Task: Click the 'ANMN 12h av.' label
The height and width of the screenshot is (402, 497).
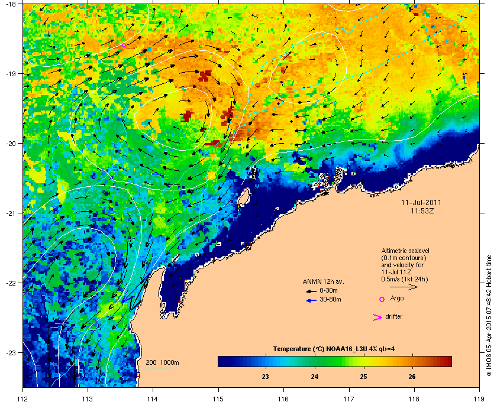Action: [323, 281]
